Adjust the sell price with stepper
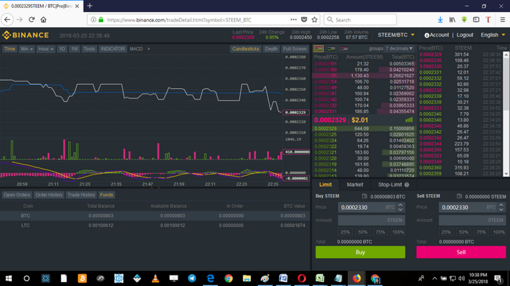510x286 pixels. (x=501, y=207)
